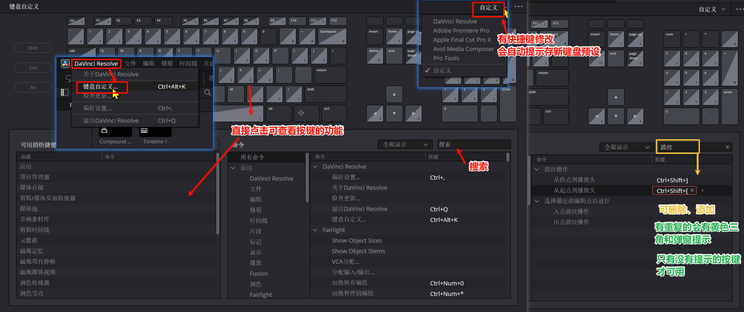Select the checked 自定义 preset in the preset list
The width and height of the screenshot is (744, 312).
pyautogui.click(x=464, y=70)
